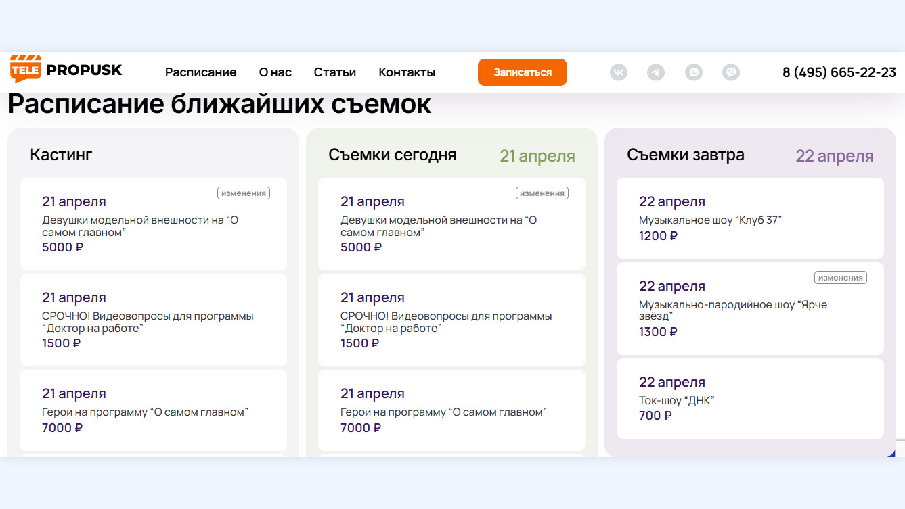Click the orange Записаться button
This screenshot has height=509, width=905.
523,72
